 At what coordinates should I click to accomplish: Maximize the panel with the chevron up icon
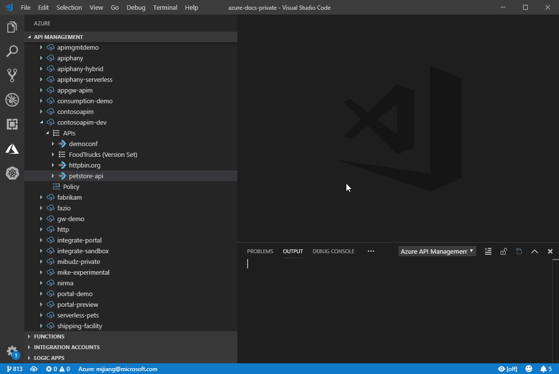point(534,251)
